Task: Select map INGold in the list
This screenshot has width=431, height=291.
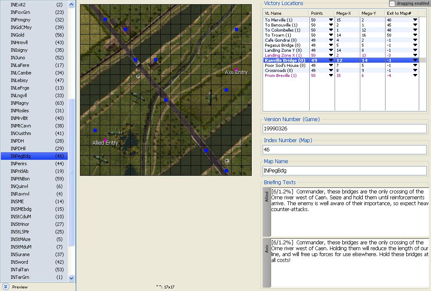Action: pyautogui.click(x=35, y=35)
